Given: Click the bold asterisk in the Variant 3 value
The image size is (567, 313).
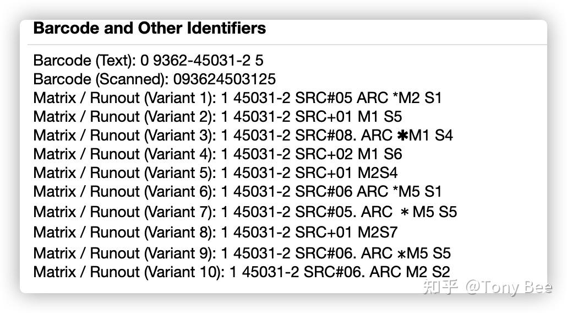Looking at the screenshot, I should tap(402, 136).
